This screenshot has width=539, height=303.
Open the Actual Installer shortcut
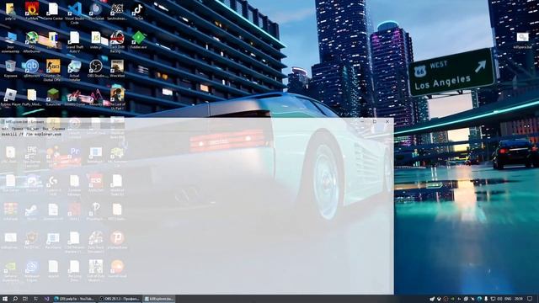(75, 71)
